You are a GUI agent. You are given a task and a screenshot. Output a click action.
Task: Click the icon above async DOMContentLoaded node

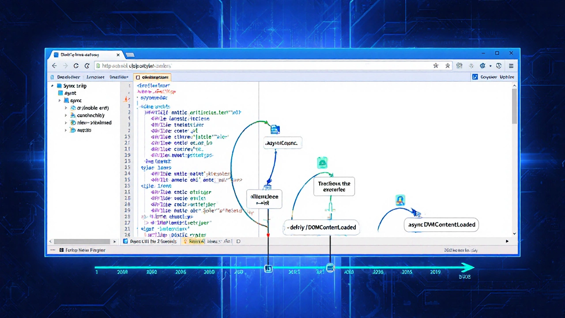click(400, 201)
